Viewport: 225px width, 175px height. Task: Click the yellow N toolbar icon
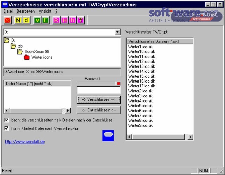tap(18, 20)
